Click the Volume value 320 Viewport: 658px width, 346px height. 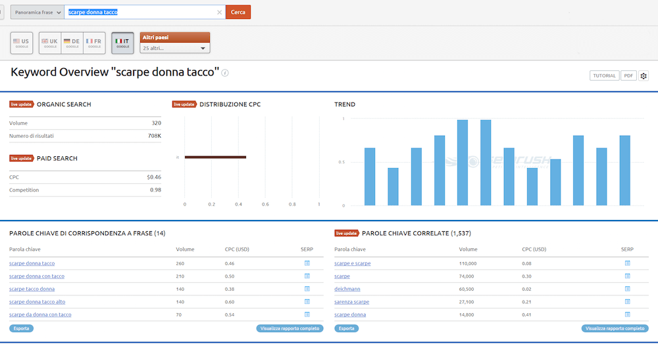point(156,123)
